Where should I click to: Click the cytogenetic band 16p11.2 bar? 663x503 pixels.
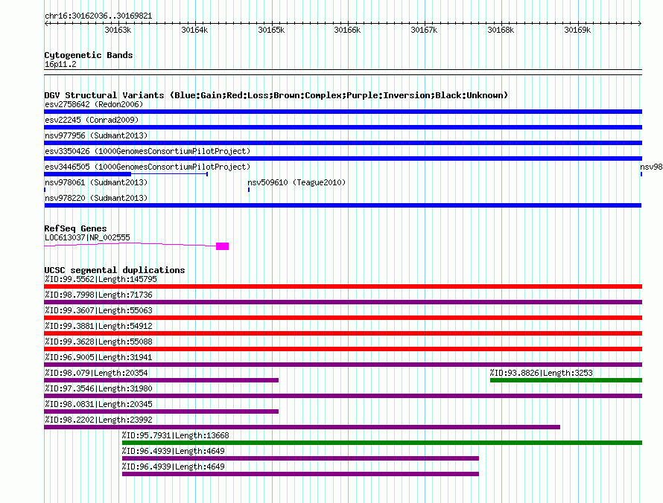(x=343, y=72)
